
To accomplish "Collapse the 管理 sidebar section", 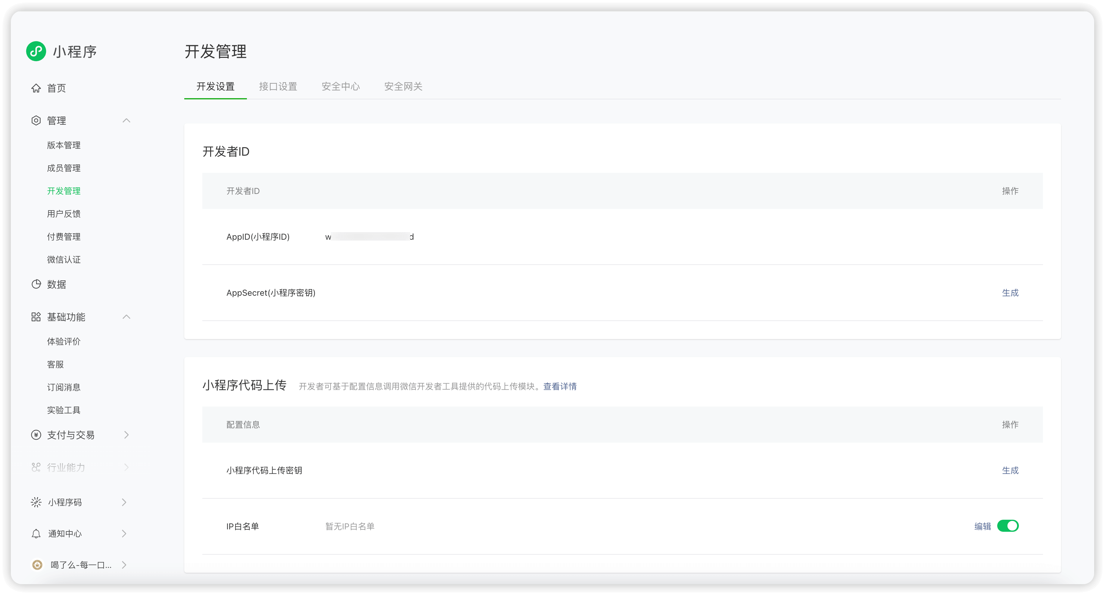I will (126, 120).
